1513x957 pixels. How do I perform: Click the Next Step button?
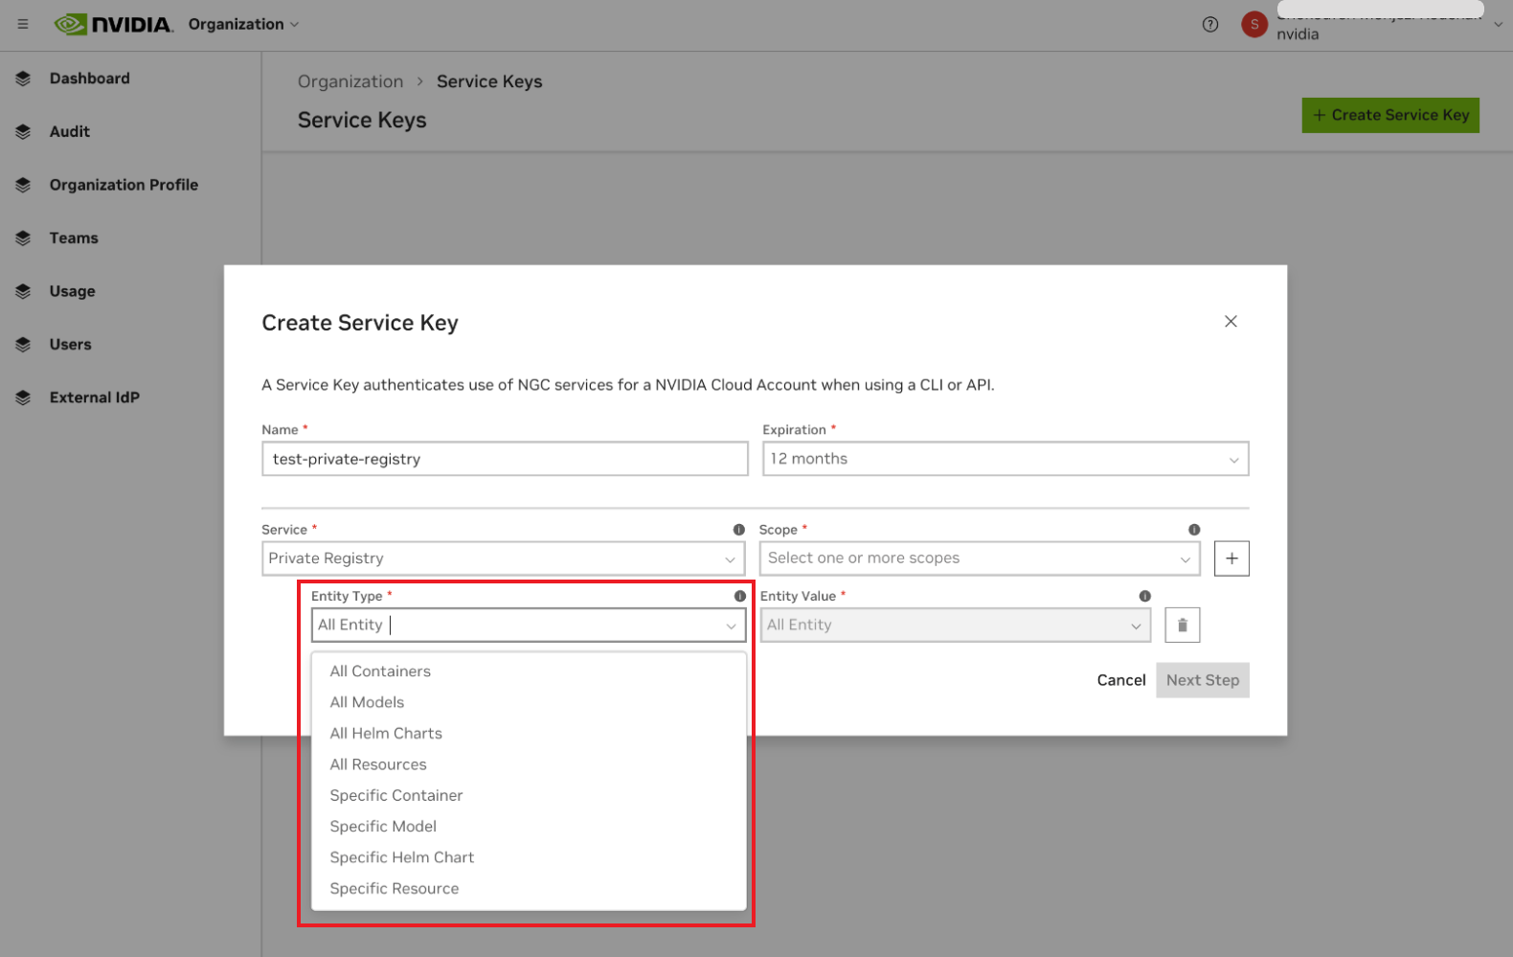tap(1203, 680)
